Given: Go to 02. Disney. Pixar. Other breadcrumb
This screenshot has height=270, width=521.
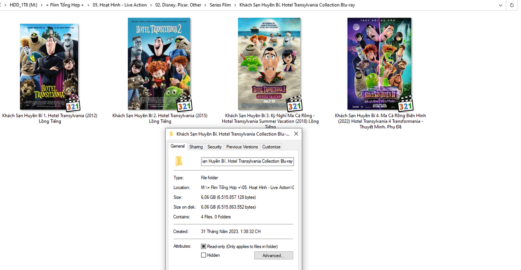Looking at the screenshot, I should (x=178, y=5).
